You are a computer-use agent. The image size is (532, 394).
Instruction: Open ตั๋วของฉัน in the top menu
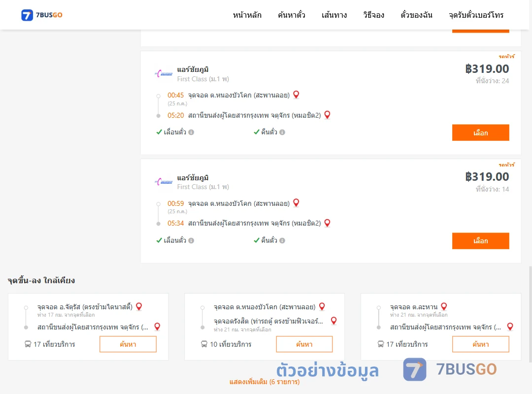coord(416,15)
